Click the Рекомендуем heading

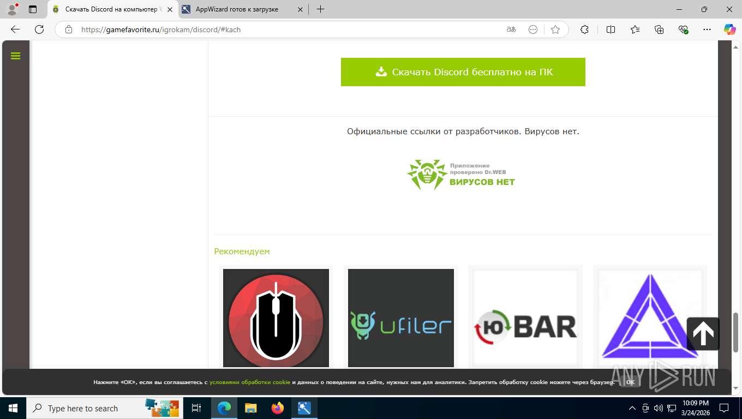point(242,252)
